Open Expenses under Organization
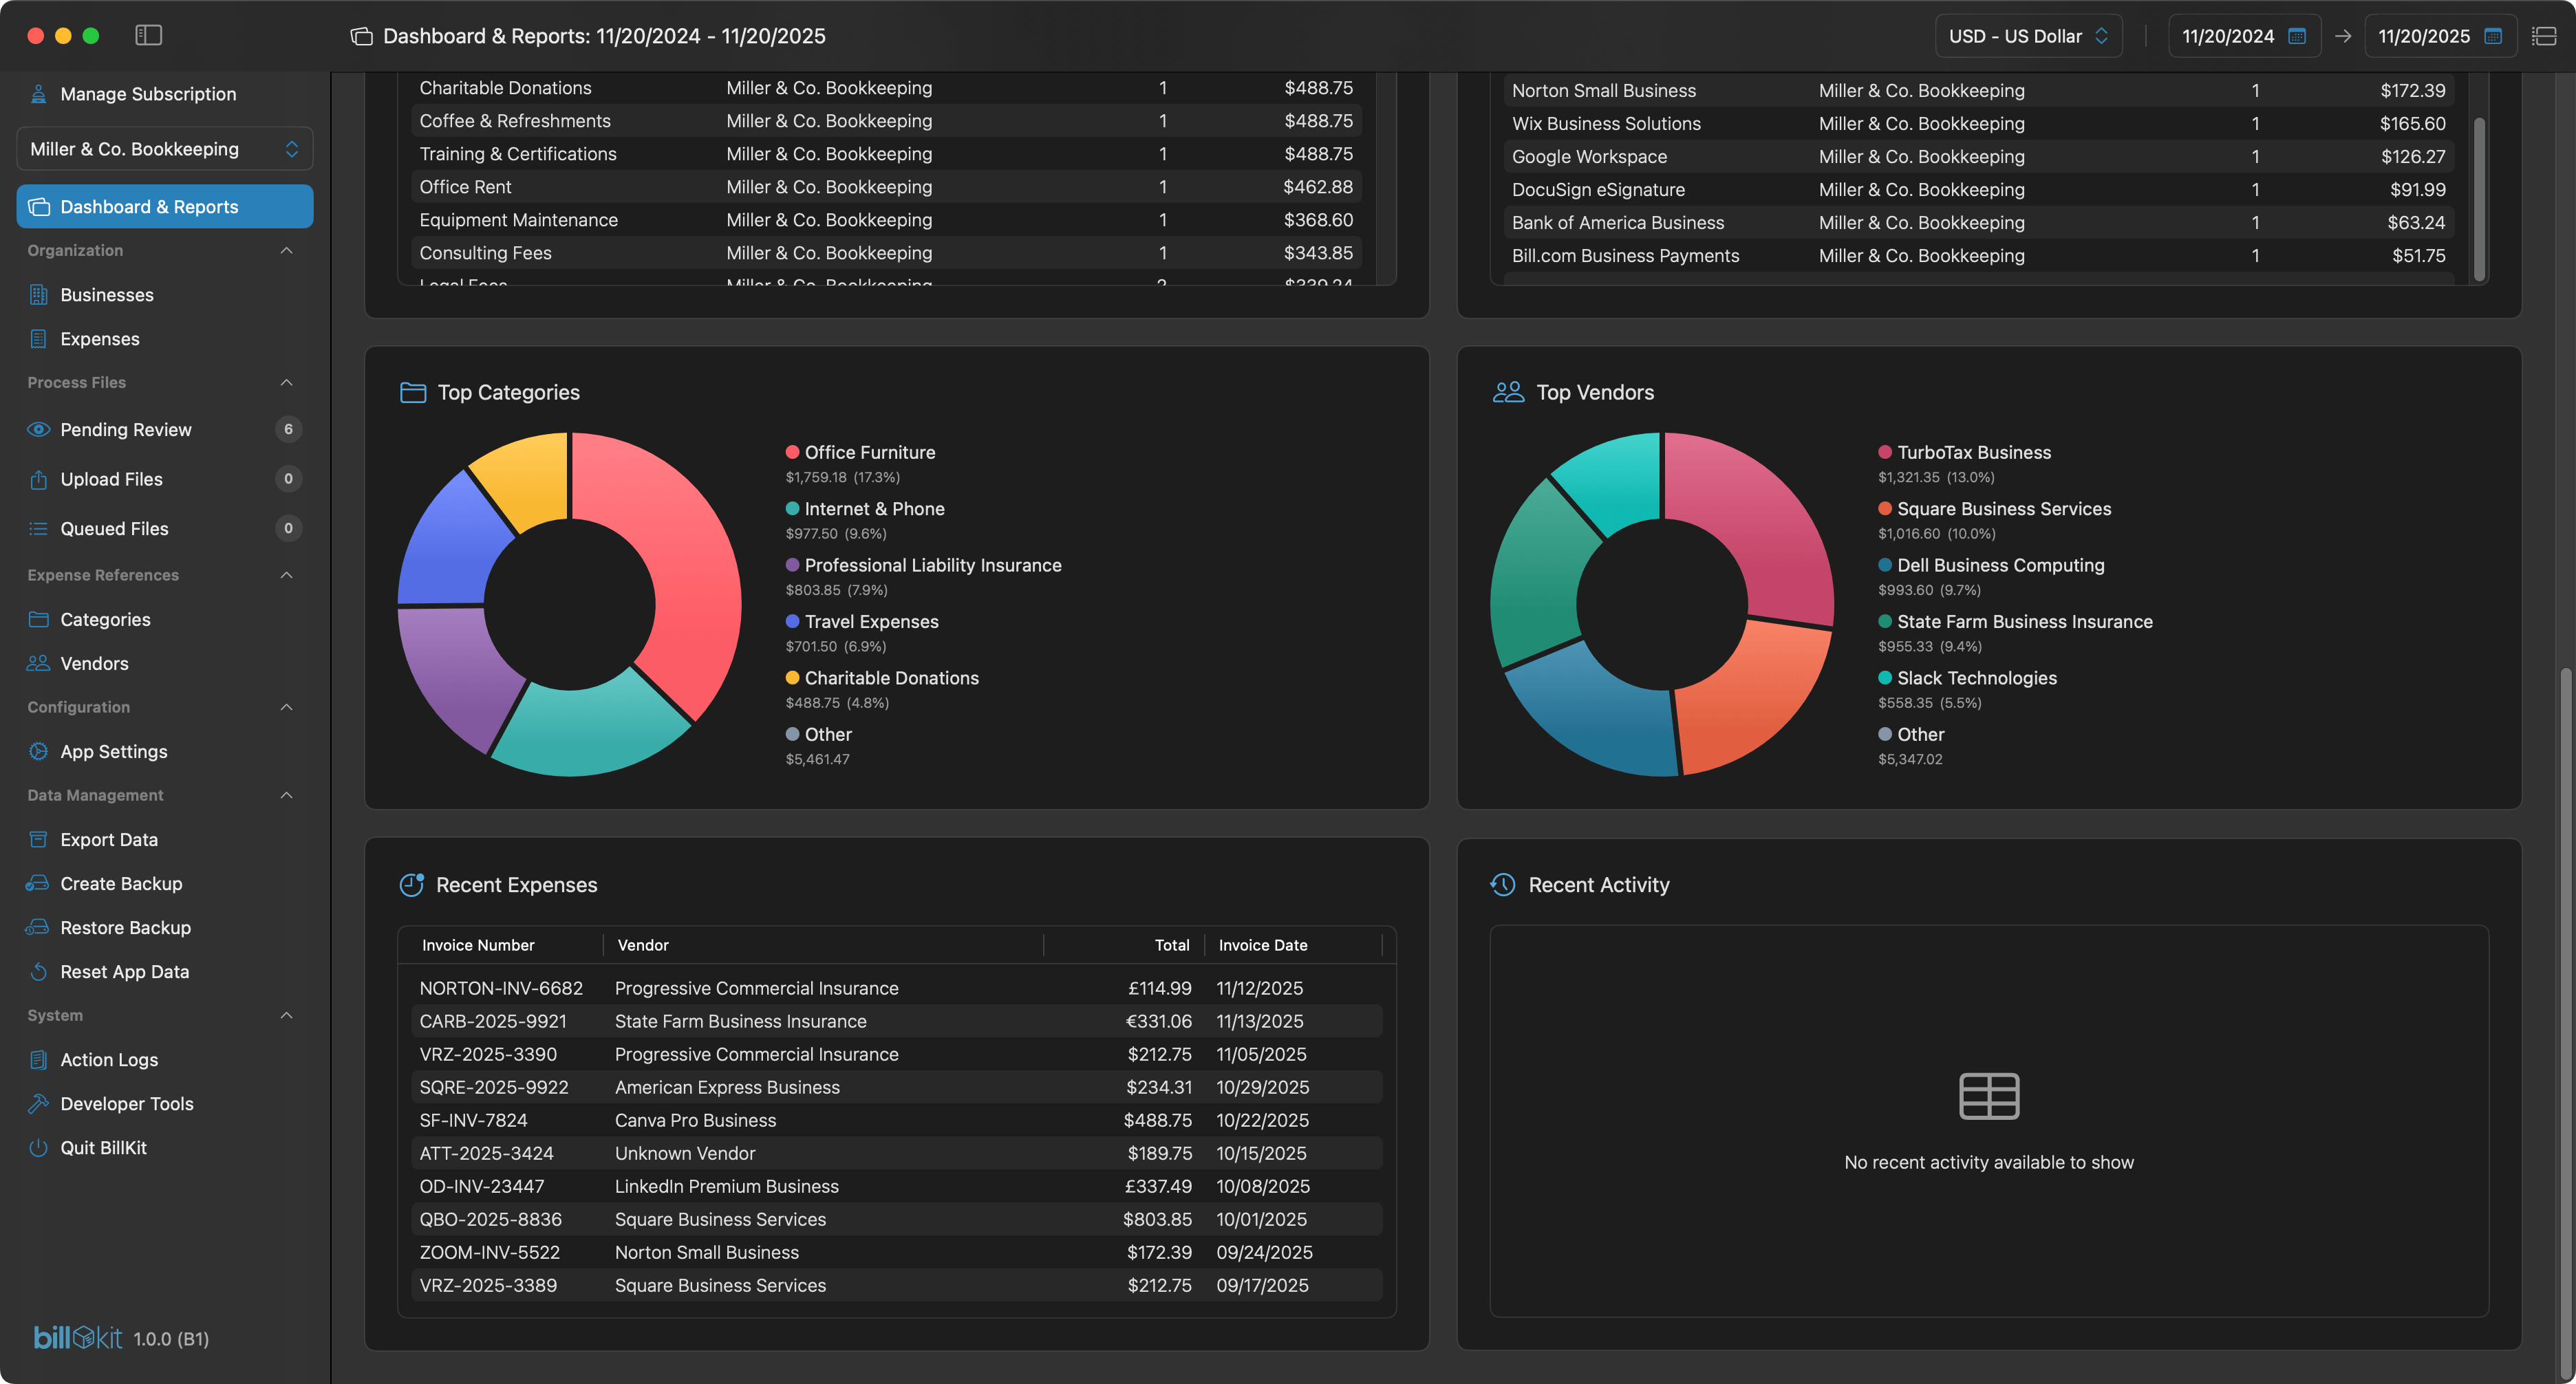2576x1384 pixels. coord(99,338)
